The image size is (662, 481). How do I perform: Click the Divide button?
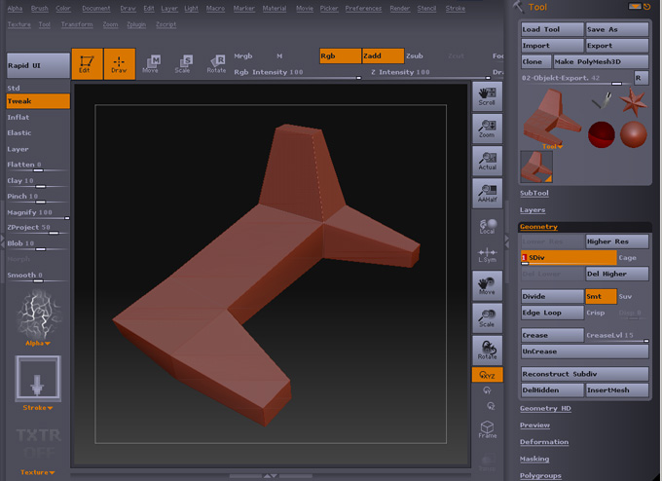(551, 296)
